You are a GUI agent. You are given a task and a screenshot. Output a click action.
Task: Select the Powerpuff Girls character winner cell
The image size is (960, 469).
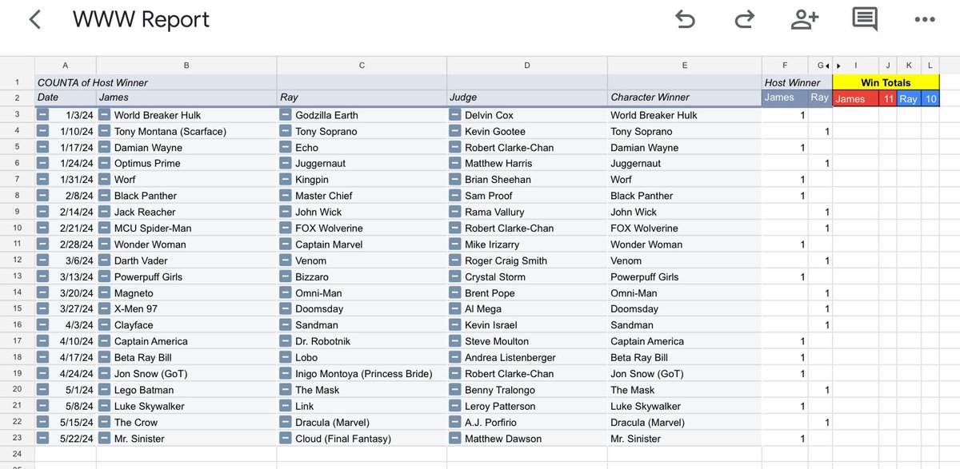pos(685,276)
